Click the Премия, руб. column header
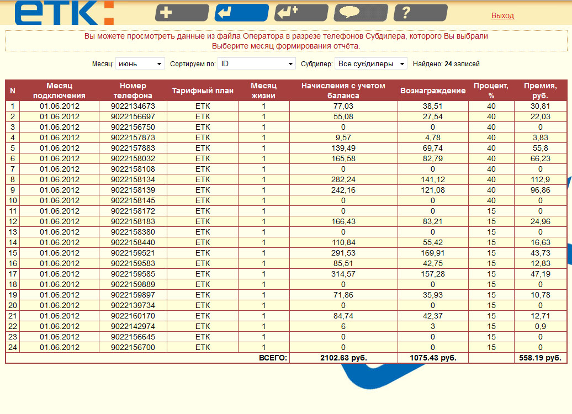The width and height of the screenshot is (572, 414). click(541, 91)
